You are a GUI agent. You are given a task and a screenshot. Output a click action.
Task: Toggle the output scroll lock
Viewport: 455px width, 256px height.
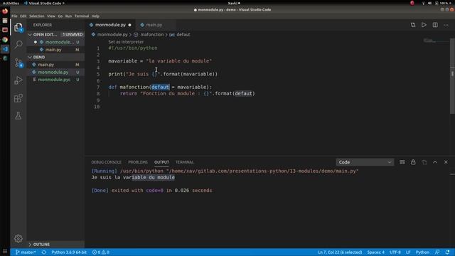pos(413,162)
